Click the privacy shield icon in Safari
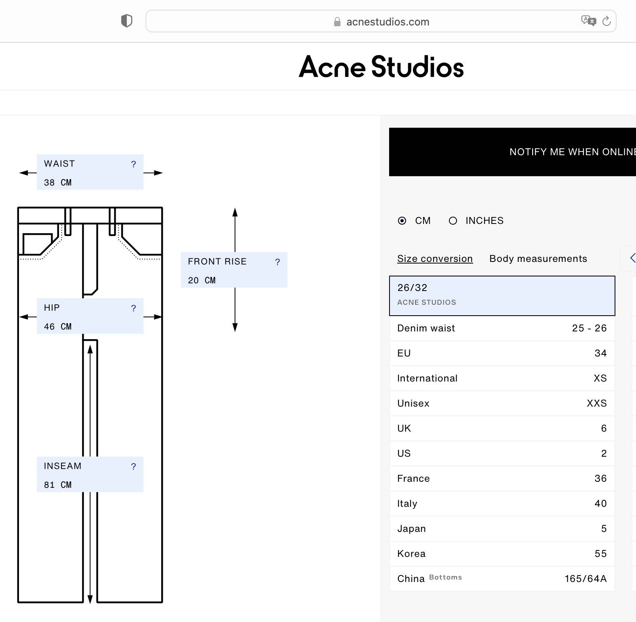 tap(127, 21)
